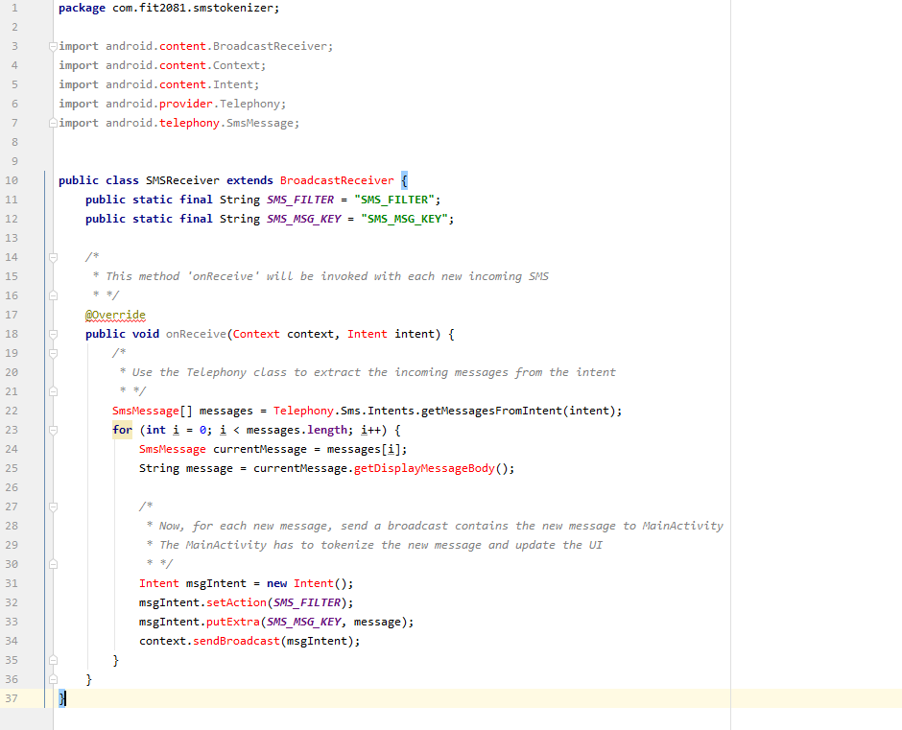The height and width of the screenshot is (730, 902).
Task: Click the SMSReceiver class name
Action: click(x=183, y=179)
